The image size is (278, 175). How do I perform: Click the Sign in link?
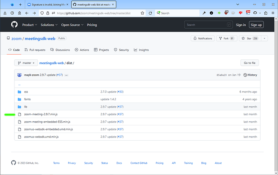click(241, 25)
